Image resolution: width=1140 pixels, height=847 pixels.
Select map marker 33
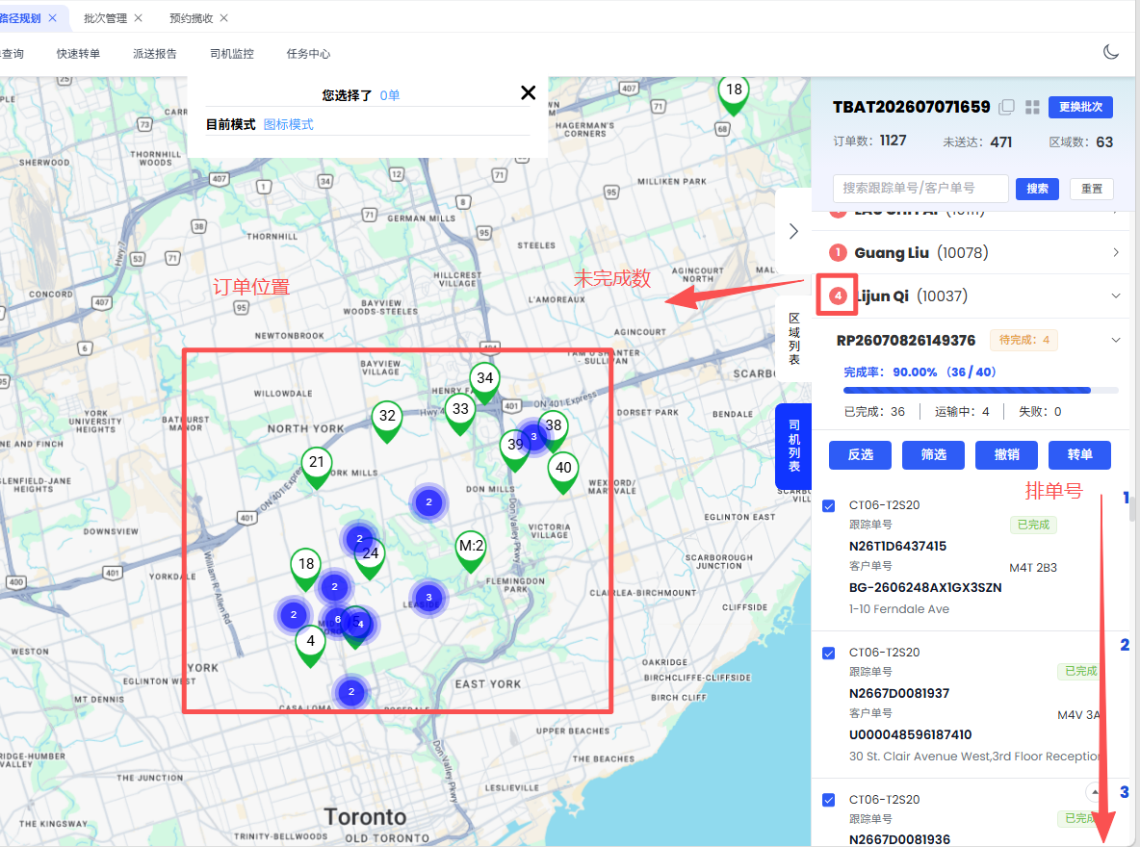460,412
